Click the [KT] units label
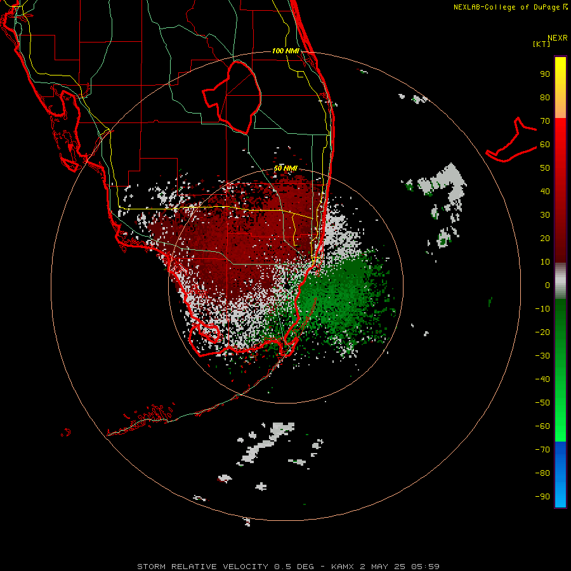 point(542,44)
